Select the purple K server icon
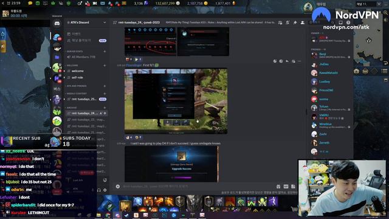Screen dimensions: 389x219 [57, 78]
